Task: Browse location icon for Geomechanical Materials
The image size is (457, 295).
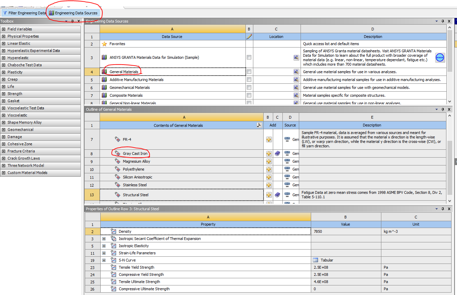Action: click(296, 88)
